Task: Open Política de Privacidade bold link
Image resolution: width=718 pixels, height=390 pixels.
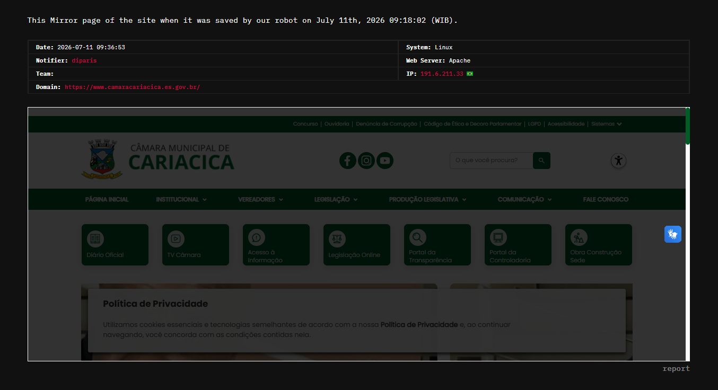Action: [x=419, y=324]
